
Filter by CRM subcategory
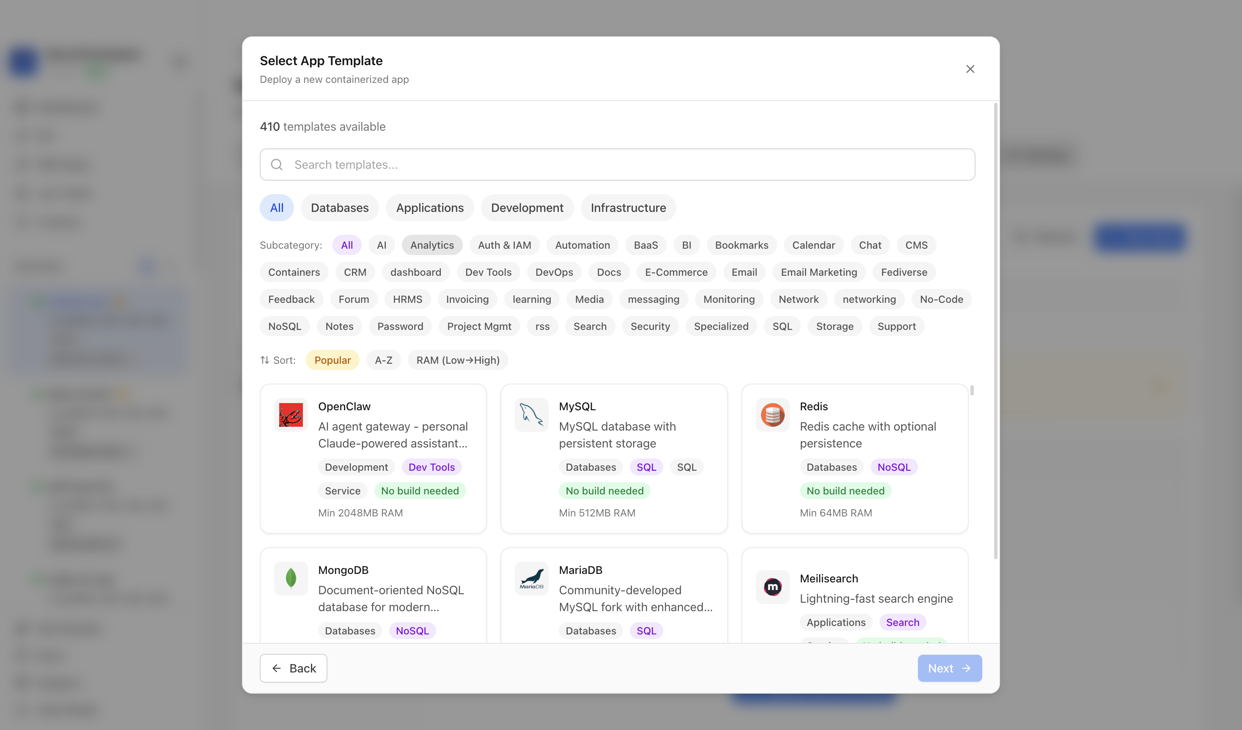coord(355,272)
